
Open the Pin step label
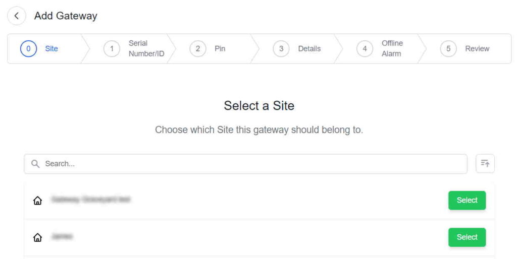220,49
